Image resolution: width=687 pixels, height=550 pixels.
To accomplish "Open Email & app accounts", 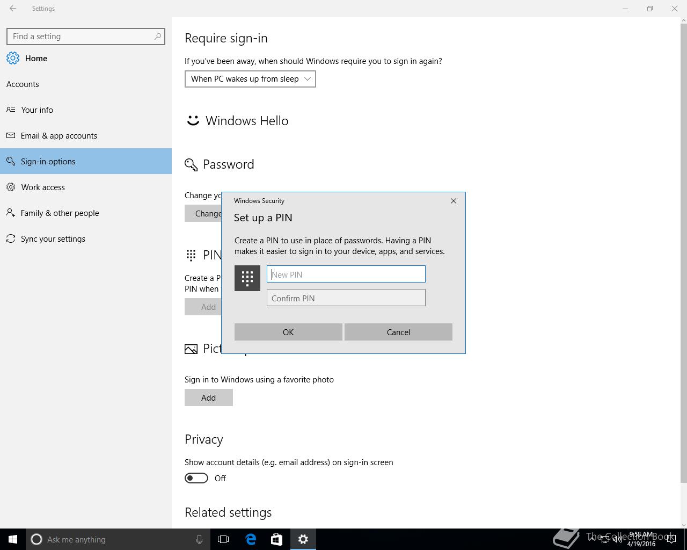I will point(86,135).
